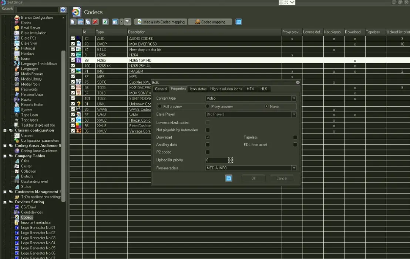Click the Search input field

point(37,10)
